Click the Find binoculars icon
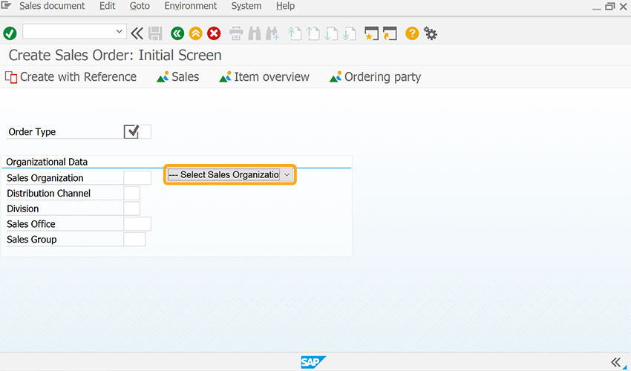631x371 pixels. pos(255,33)
